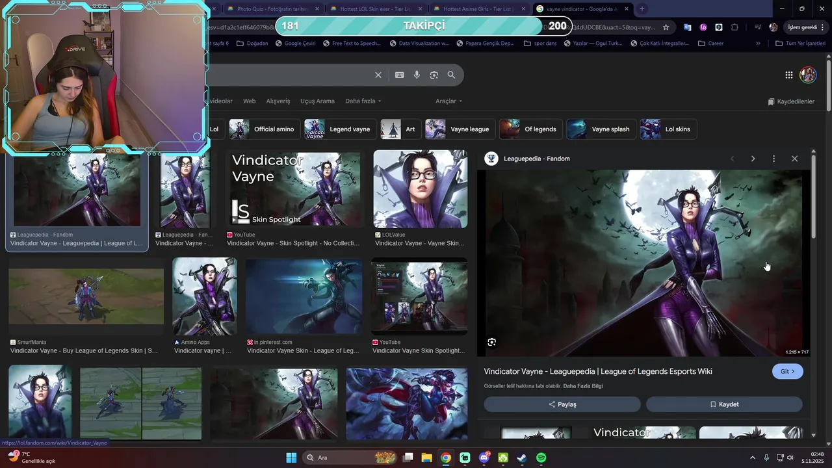Open Streamlabs app from taskbar
Viewport: 832px width, 468px height.
click(x=465, y=458)
